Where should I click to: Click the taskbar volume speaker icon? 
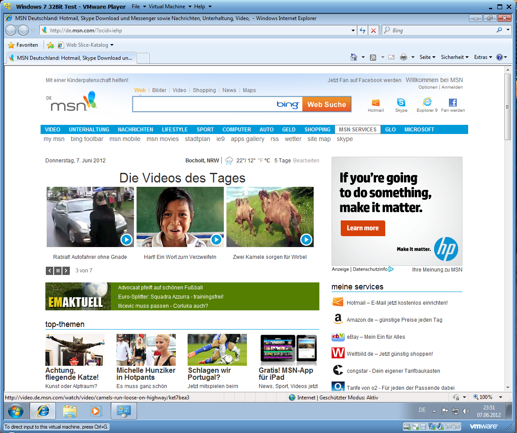466,411
